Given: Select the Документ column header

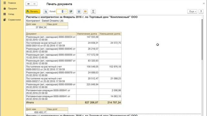Looking at the screenshot, I should [51, 34].
